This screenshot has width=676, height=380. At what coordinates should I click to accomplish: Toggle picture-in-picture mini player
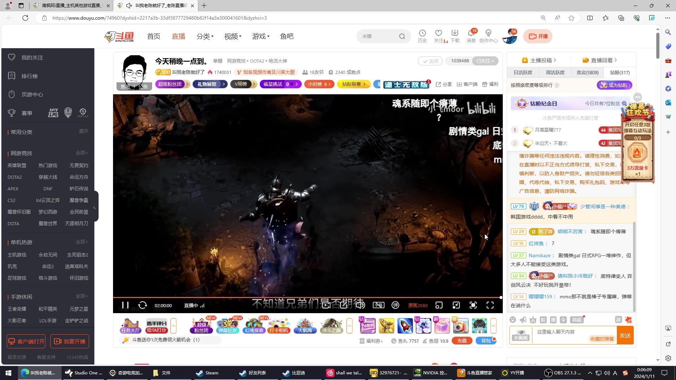(456, 305)
